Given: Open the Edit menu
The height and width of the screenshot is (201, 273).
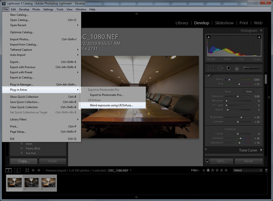Looking at the screenshot, I should (x=13, y=9).
